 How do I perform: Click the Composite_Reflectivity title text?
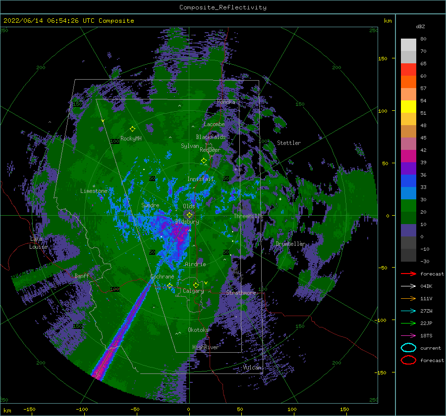point(223,7)
